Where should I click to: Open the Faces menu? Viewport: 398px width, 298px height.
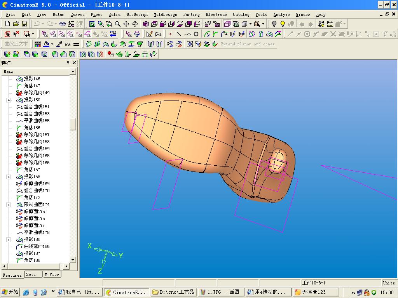click(96, 14)
